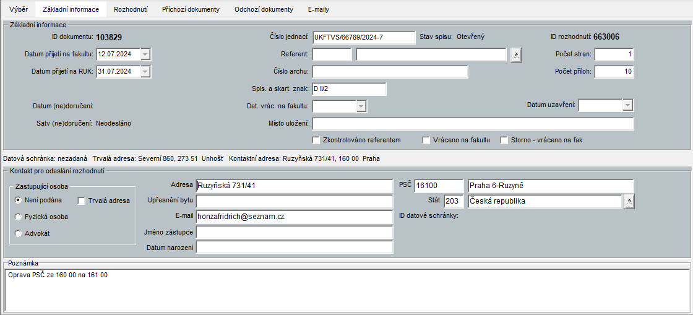
Task: Select the Fyzická osoba radio button
Action: point(19,217)
